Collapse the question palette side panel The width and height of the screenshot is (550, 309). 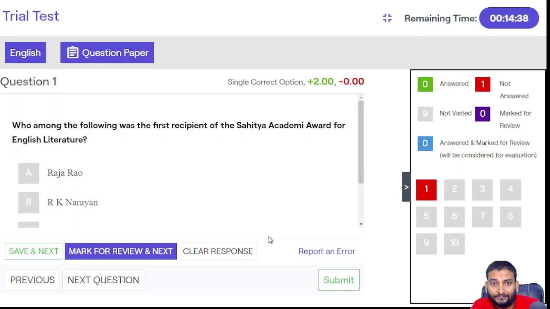[x=406, y=187]
